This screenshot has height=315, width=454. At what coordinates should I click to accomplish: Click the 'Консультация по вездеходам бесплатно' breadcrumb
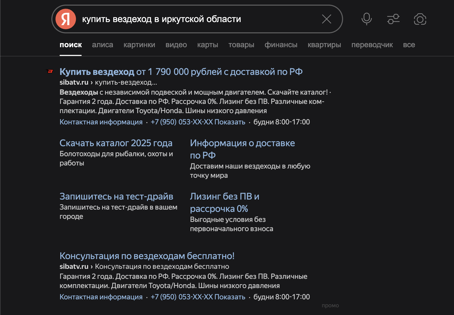162,267
